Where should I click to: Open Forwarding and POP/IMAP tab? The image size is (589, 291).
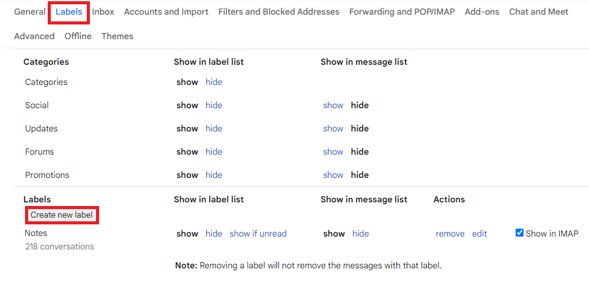tap(402, 12)
